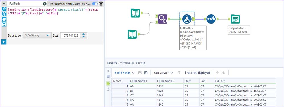Expand the 5 of 5 Fields dropdown
This screenshot has width=284, height=107.
point(125,73)
